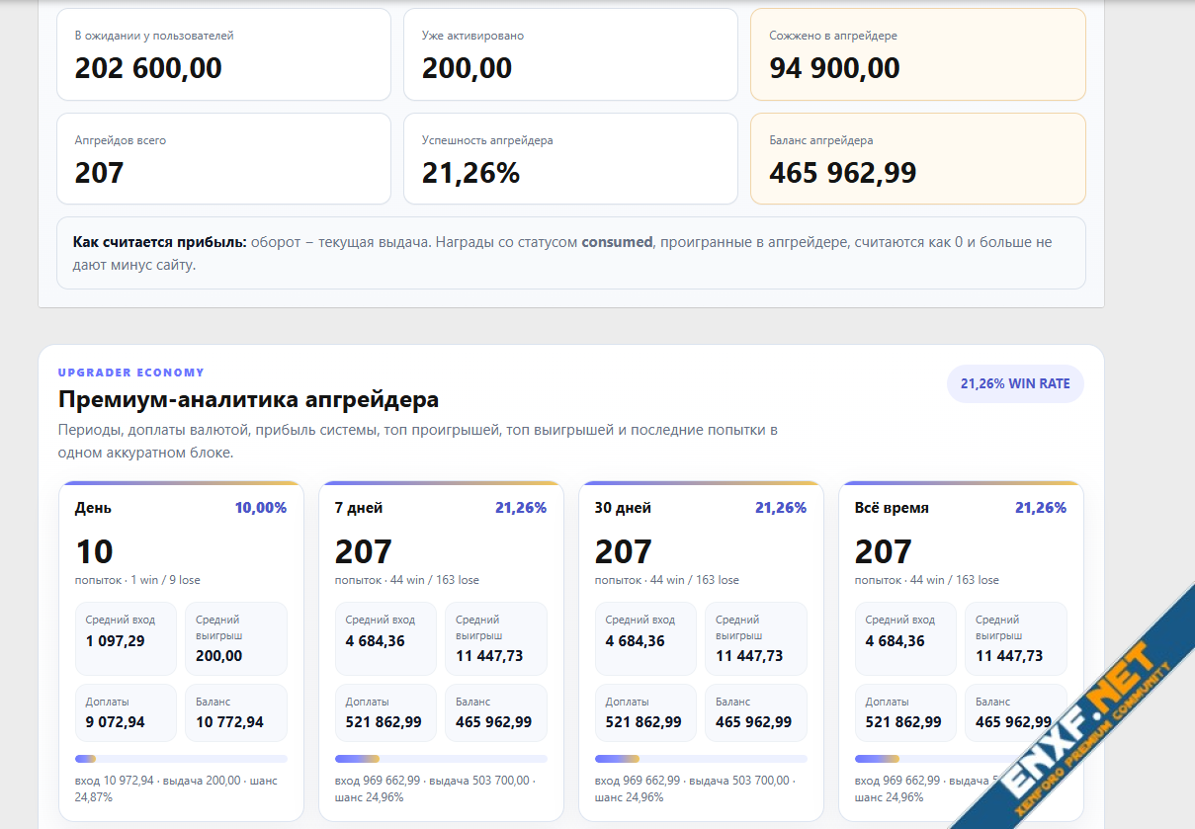Screen dimensions: 1195x829
Task: Click the Уже активировано stat card
Action: [x=570, y=54]
